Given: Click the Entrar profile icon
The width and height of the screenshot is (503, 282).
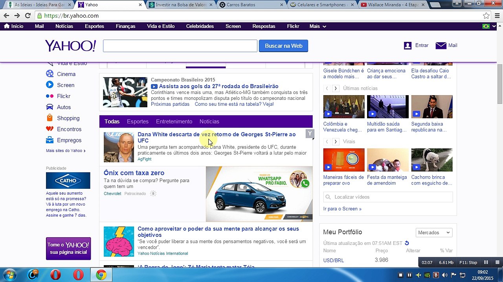Looking at the screenshot, I should (x=408, y=45).
